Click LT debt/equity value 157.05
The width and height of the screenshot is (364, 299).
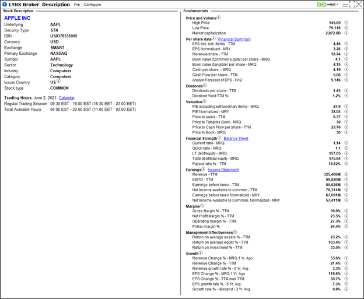pos(334,153)
